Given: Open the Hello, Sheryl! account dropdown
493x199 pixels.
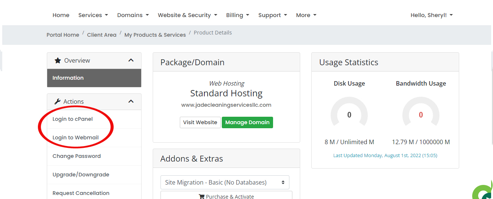Looking at the screenshot, I should (x=431, y=15).
